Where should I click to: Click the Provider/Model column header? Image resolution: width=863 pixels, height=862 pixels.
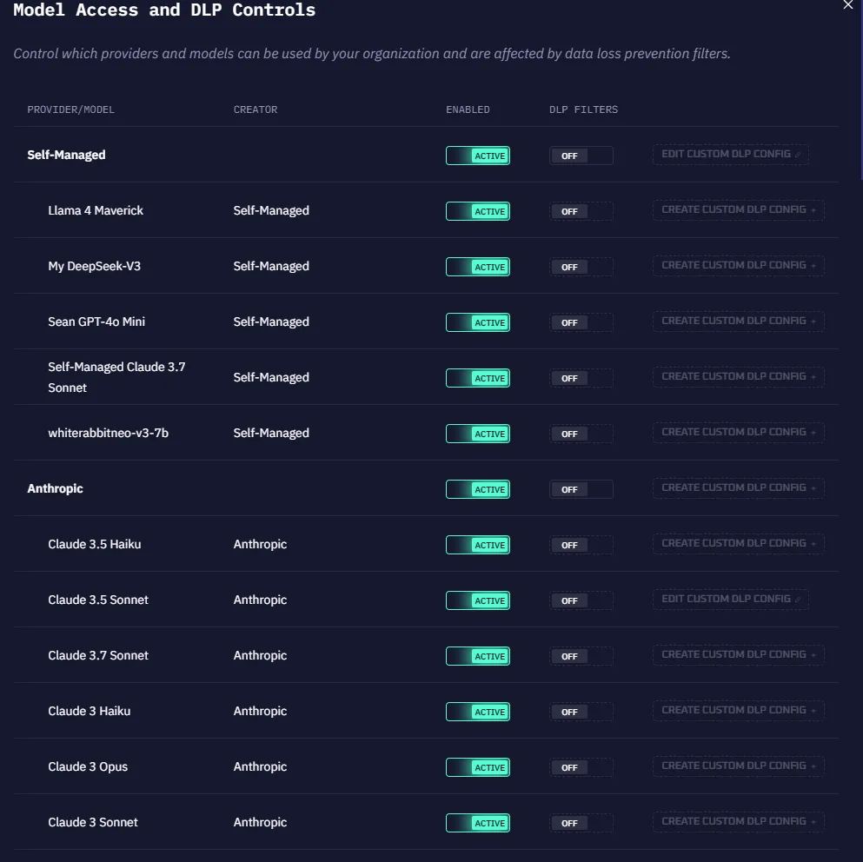click(x=71, y=109)
